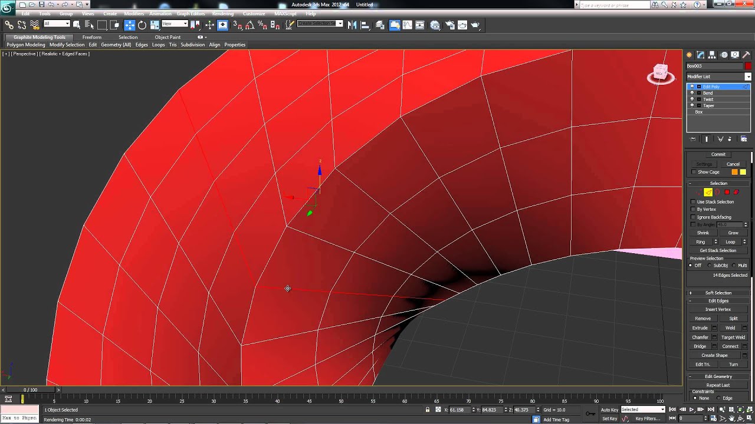Select the Select Object tool
The width and height of the screenshot is (755, 424).
tap(77, 25)
